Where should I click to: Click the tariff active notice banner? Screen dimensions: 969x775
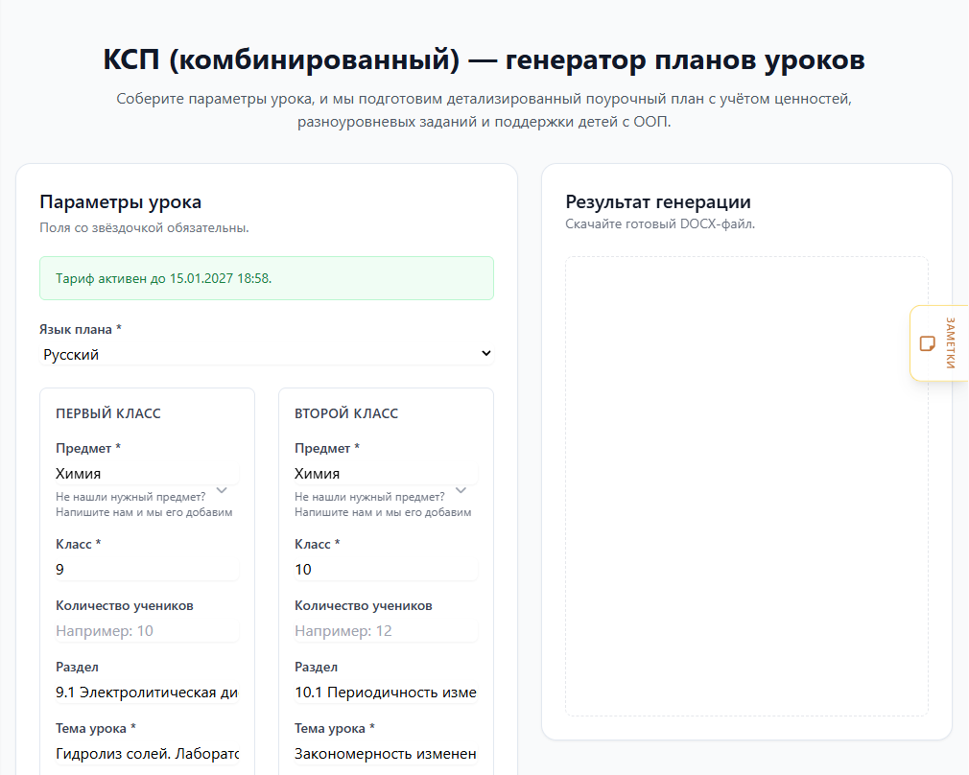[267, 278]
